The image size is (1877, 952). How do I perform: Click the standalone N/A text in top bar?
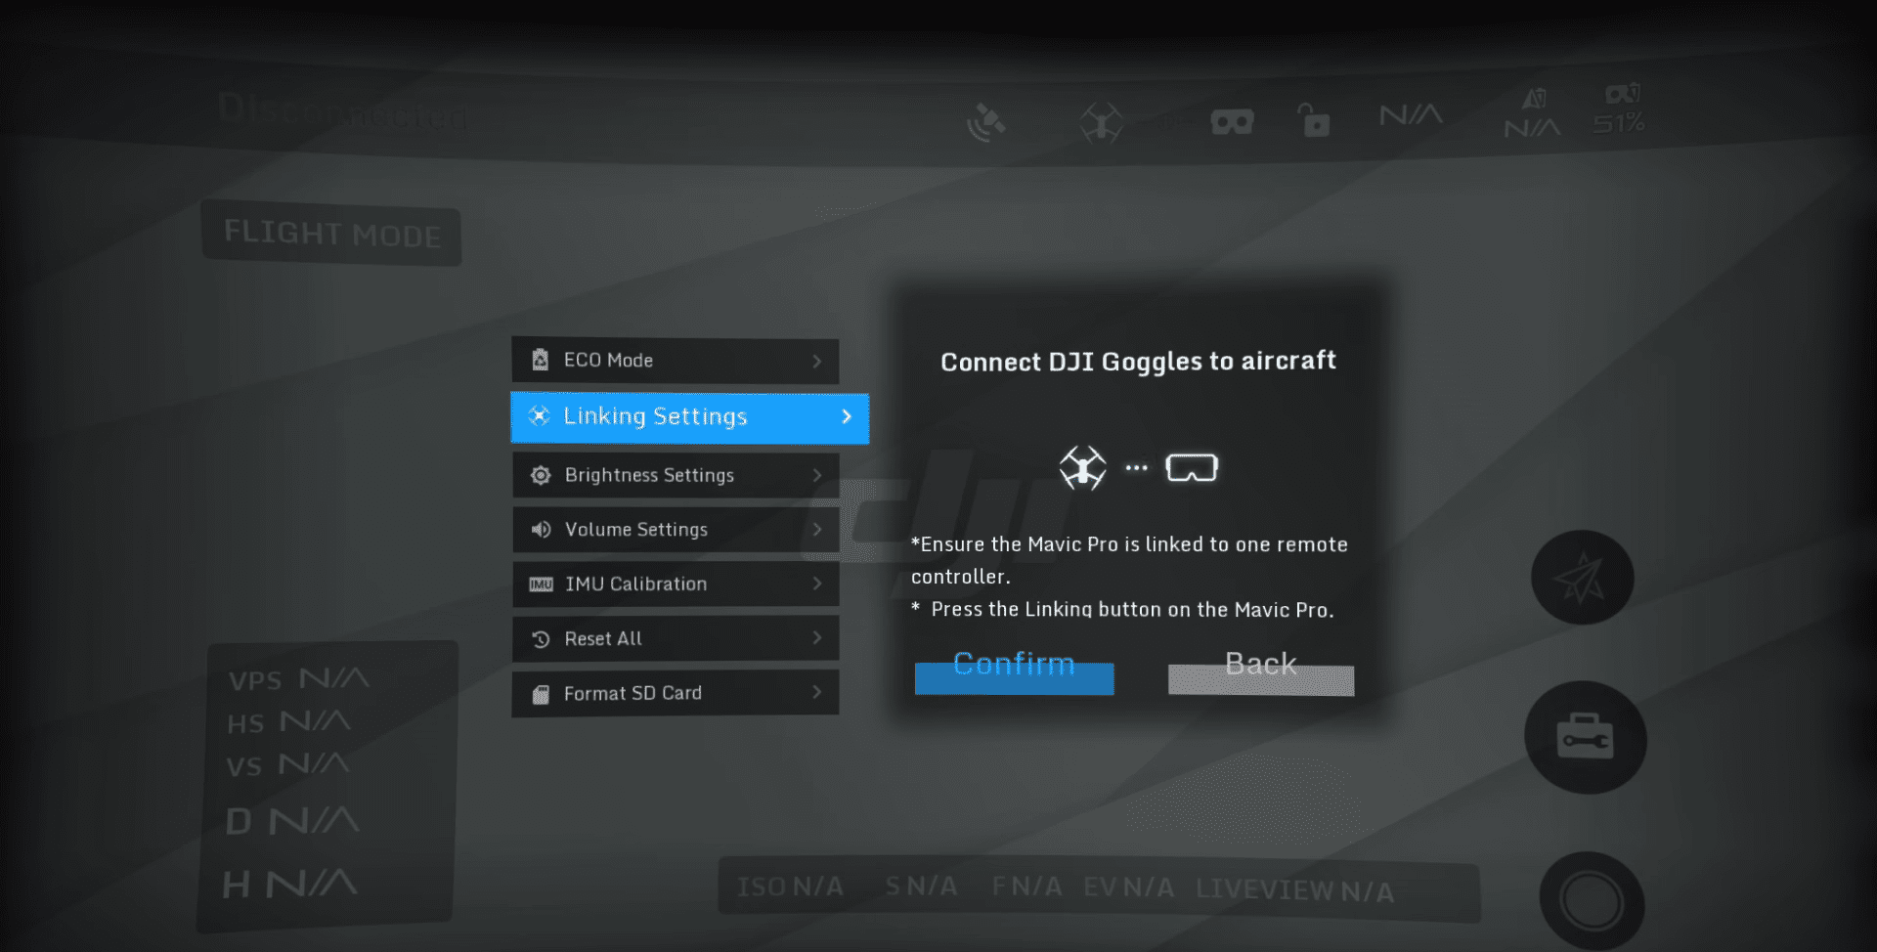1411,115
